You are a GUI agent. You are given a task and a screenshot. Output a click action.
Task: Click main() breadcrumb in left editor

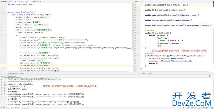tap(22, 73)
